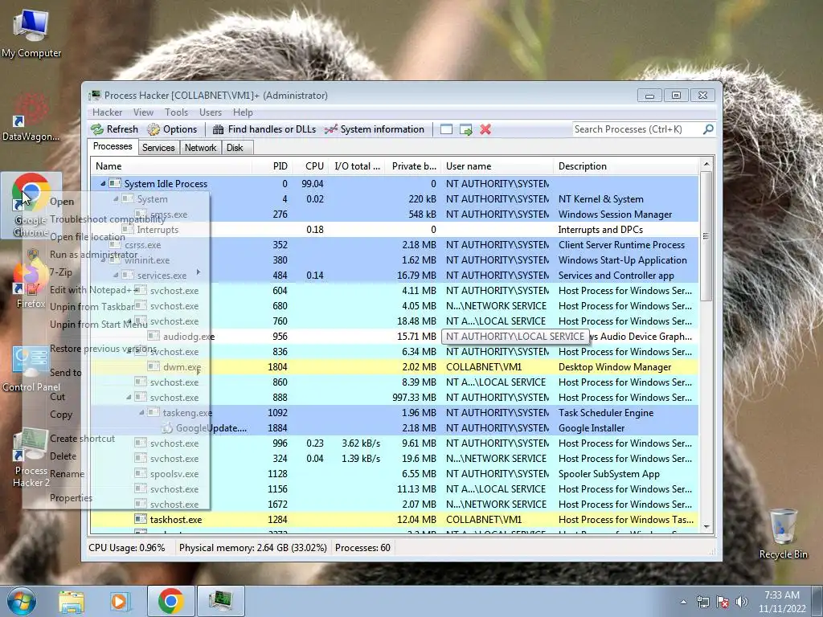Screen dimensions: 823x617
Task: Open the Hacker menu
Action: click(107, 112)
